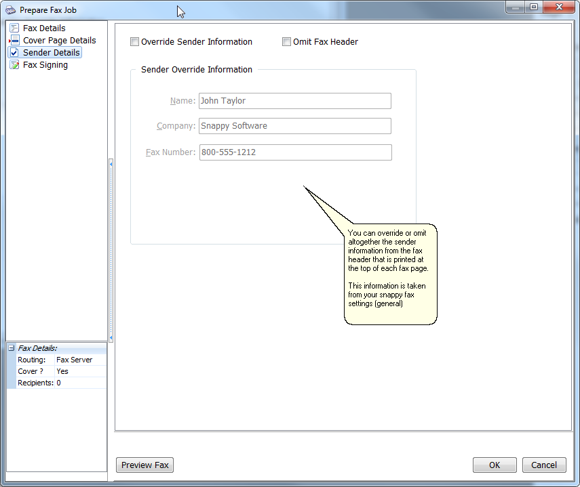
Task: Cancel the fax job dialog
Action: coord(544,465)
